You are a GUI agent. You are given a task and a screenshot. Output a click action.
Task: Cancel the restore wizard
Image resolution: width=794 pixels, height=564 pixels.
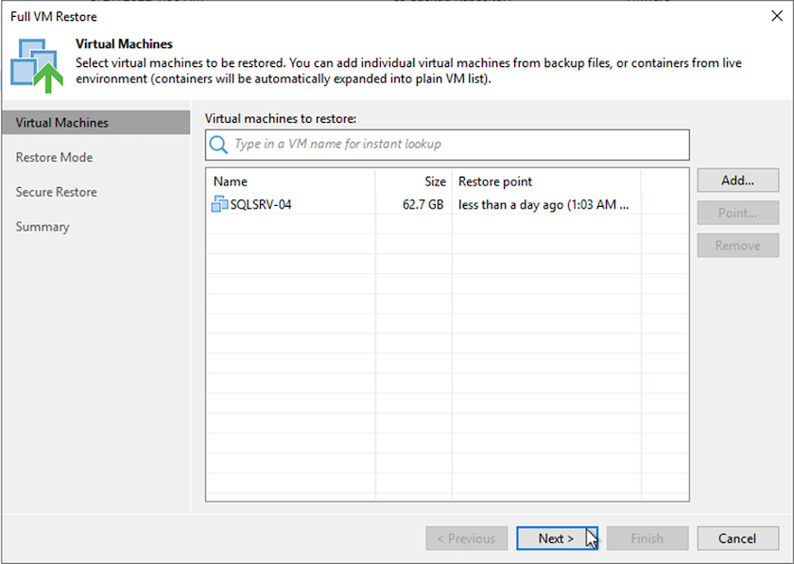pos(736,538)
